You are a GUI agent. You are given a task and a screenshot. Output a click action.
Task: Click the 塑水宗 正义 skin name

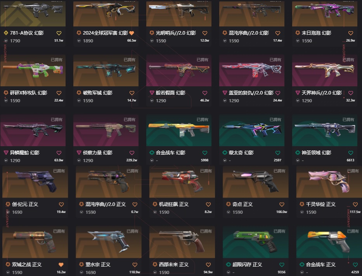pyautogui.click(x=98, y=265)
